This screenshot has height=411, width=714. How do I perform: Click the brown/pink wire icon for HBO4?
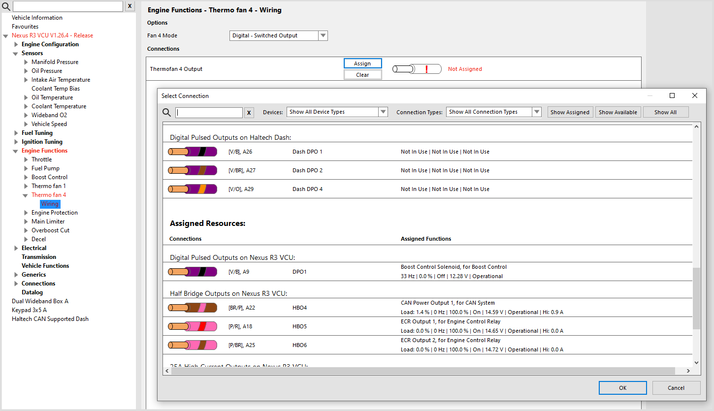click(193, 308)
